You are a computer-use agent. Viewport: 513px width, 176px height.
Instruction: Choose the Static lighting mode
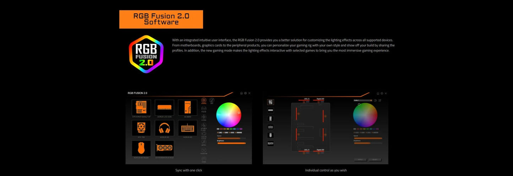coord(204,101)
